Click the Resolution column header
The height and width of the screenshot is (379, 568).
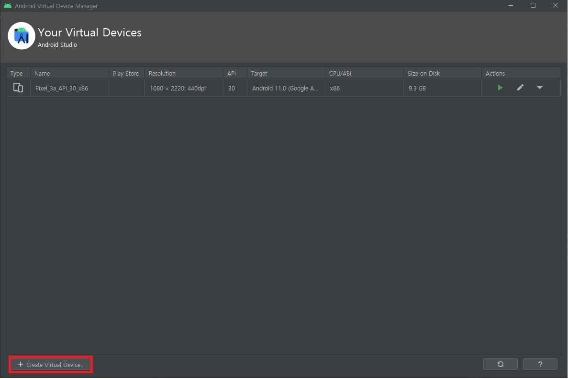pos(184,73)
